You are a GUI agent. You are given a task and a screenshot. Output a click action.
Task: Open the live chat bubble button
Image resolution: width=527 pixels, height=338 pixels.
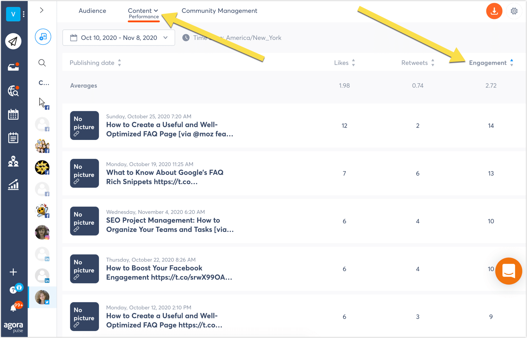click(x=508, y=271)
